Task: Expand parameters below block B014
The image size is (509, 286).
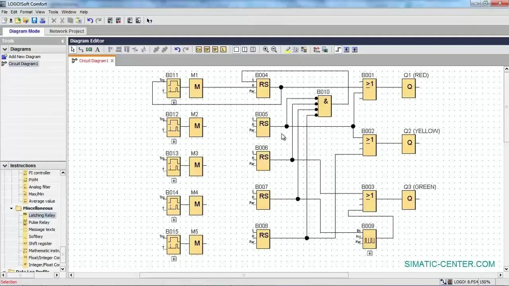Action: coord(174,220)
